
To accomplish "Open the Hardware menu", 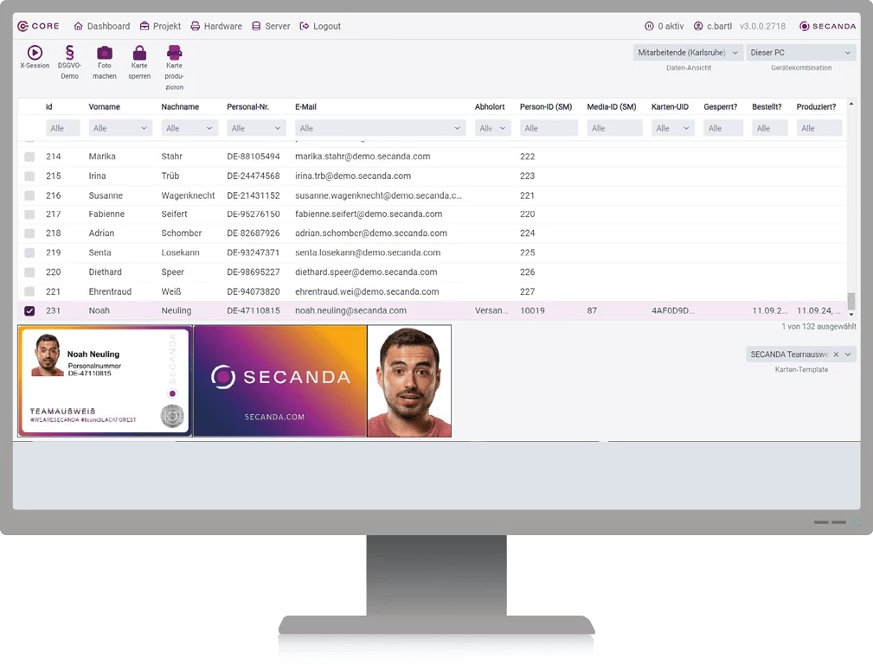I will click(x=216, y=26).
